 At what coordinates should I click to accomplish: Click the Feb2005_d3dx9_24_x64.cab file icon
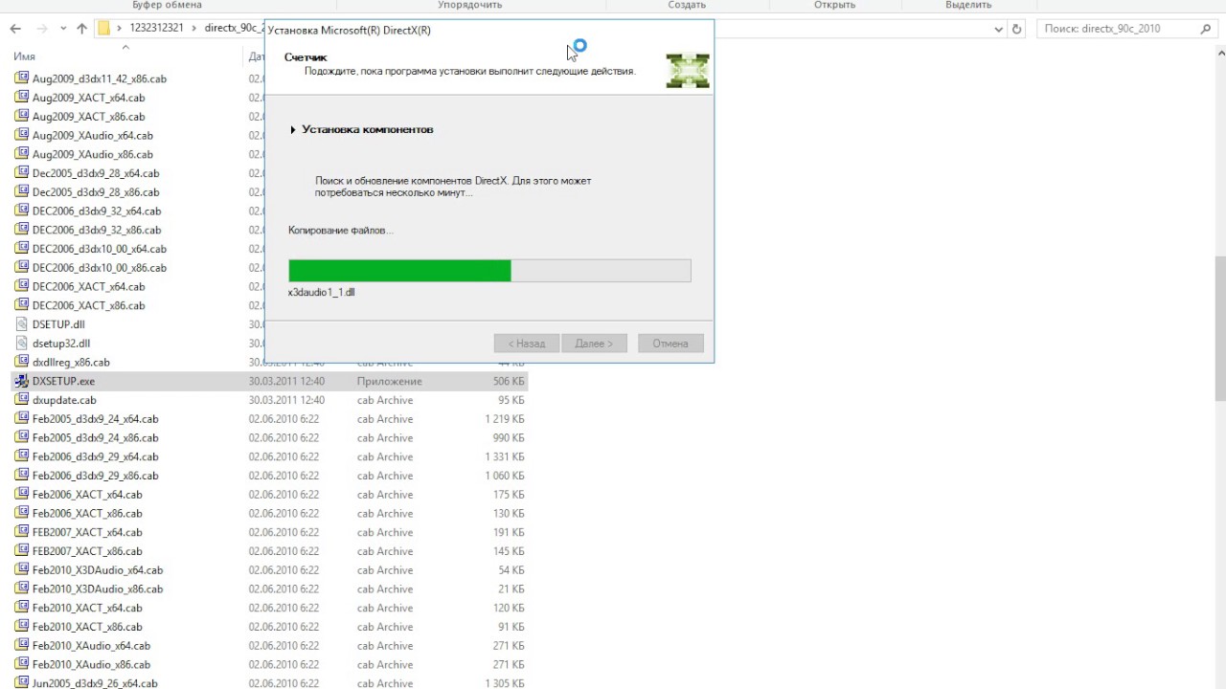(x=22, y=418)
